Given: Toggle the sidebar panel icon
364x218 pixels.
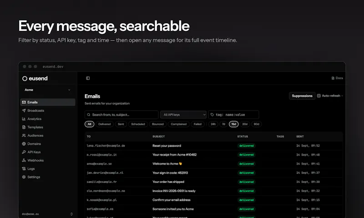Looking at the screenshot, I should (x=88, y=78).
